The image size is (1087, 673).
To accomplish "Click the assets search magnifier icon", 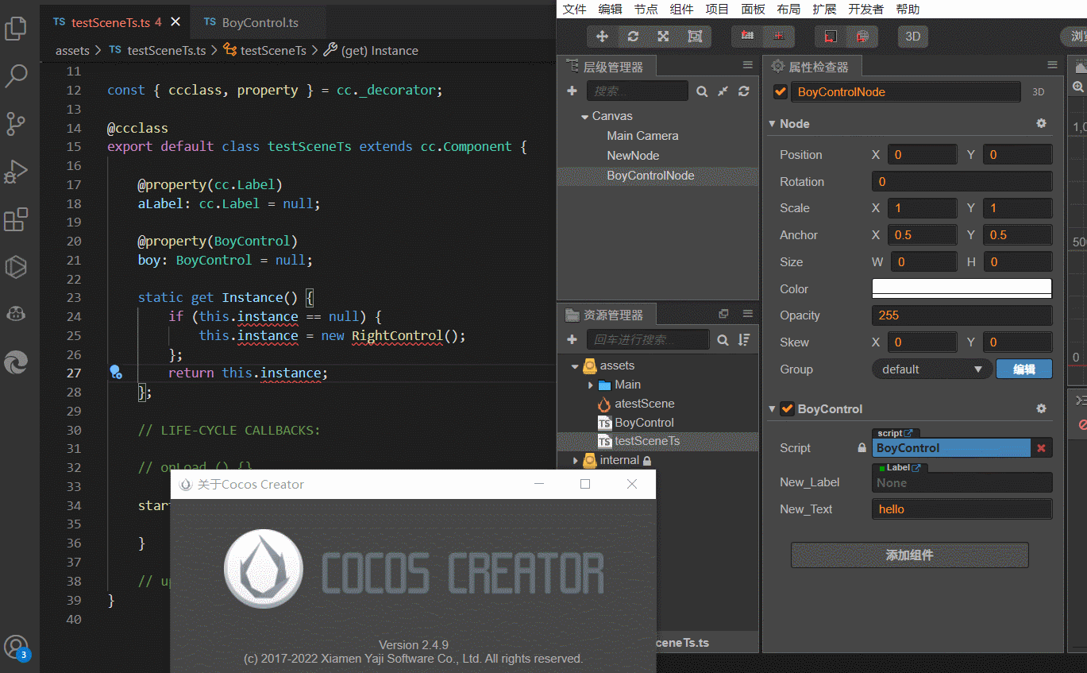I will [723, 340].
